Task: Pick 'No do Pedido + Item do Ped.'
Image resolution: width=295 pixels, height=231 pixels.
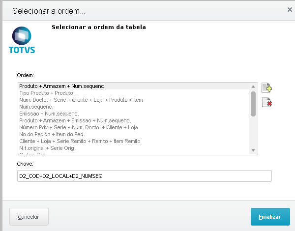Action: [x=53, y=134]
